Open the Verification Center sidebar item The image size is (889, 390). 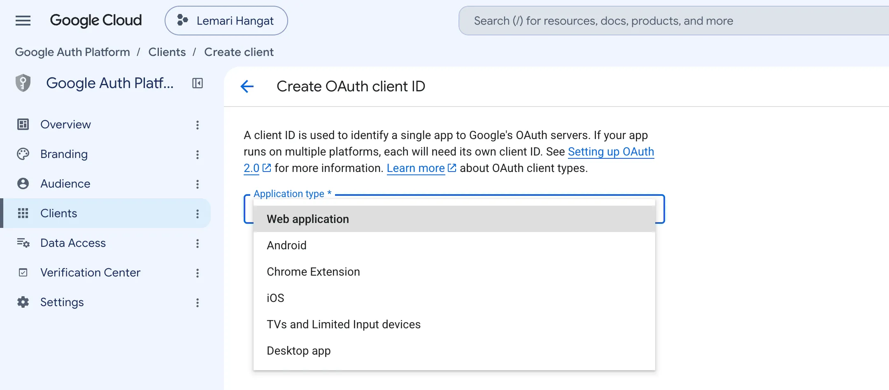[105, 272]
